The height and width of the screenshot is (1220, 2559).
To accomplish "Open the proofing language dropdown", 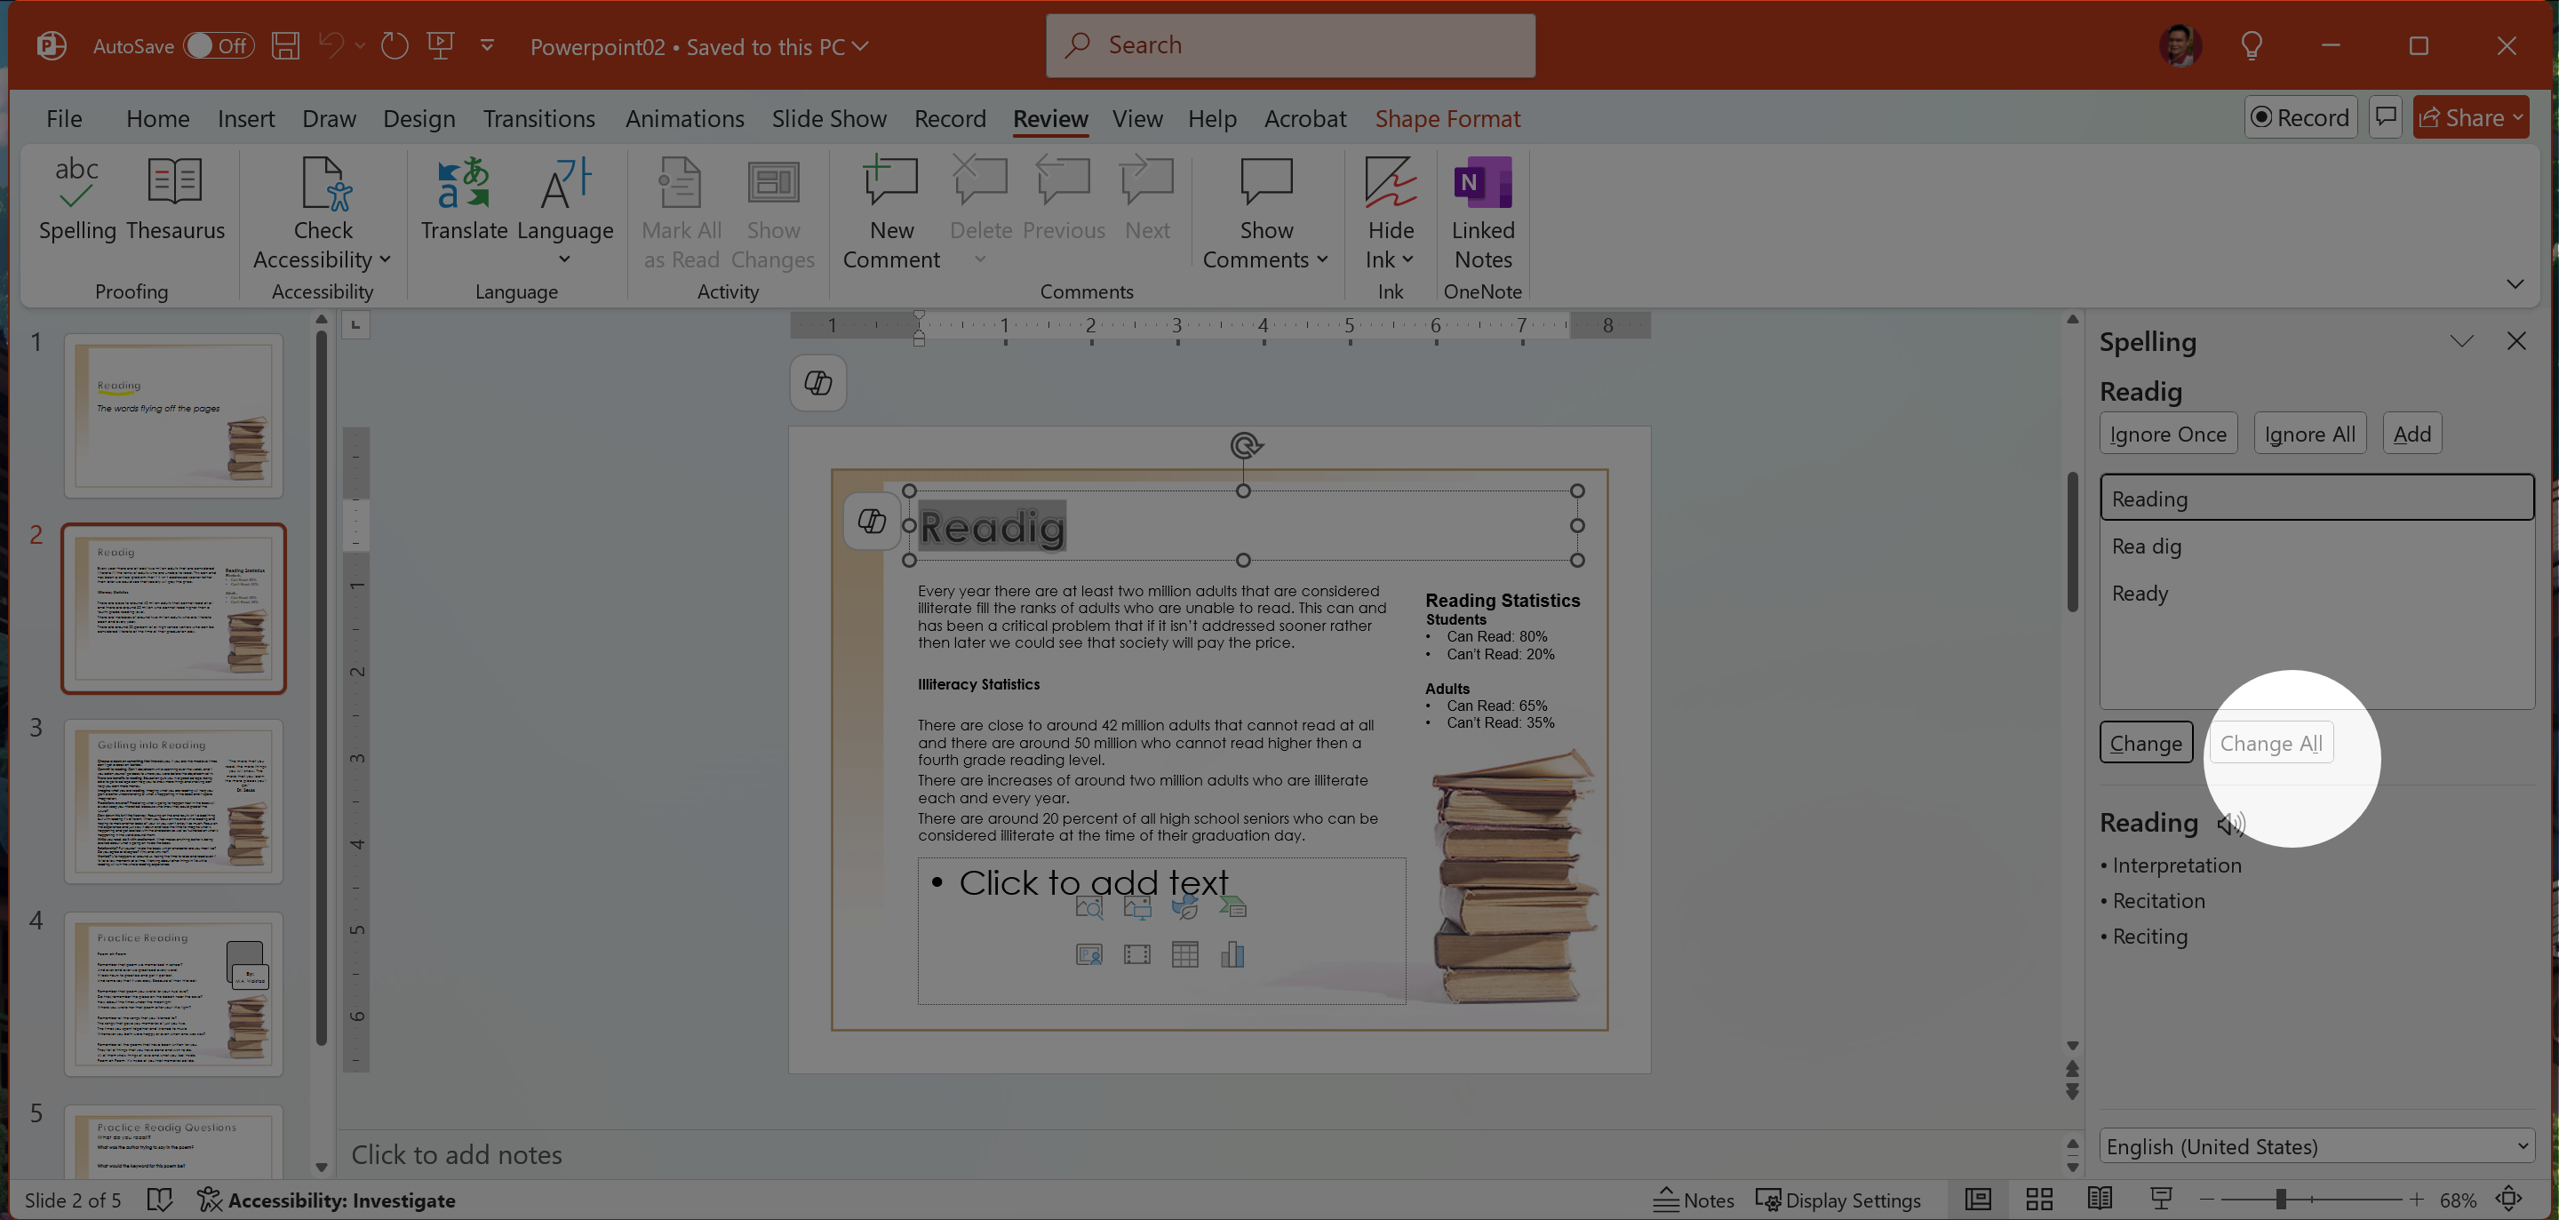I will pos(2316,1145).
